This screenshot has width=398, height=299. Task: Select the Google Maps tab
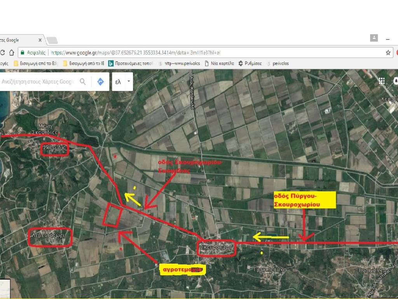click(16, 40)
